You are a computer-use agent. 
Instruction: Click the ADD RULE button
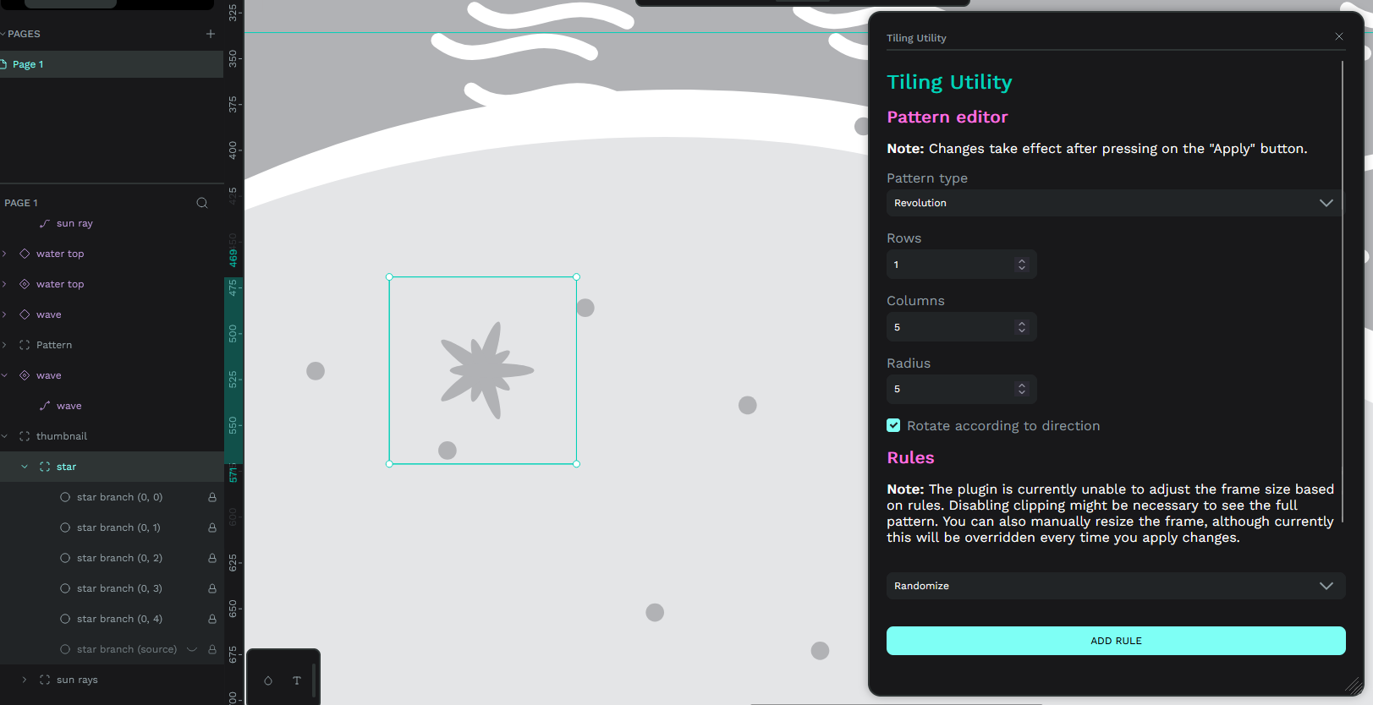point(1116,641)
